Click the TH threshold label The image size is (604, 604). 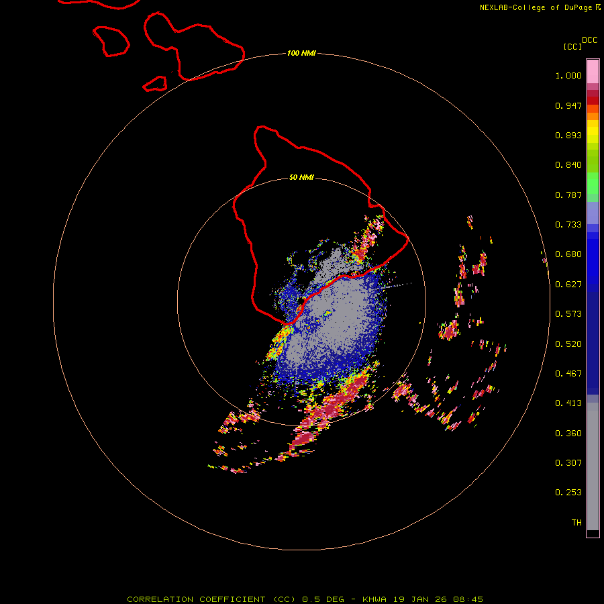576,523
